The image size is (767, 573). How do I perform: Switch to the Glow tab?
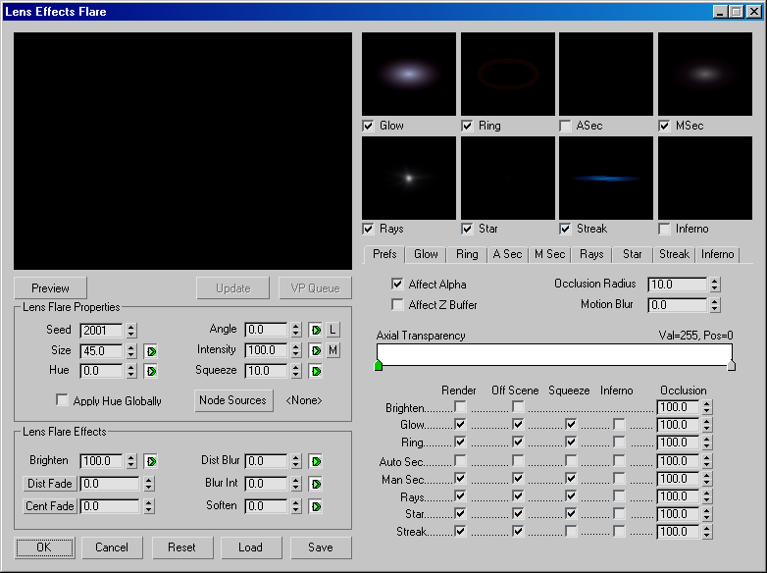(x=426, y=254)
